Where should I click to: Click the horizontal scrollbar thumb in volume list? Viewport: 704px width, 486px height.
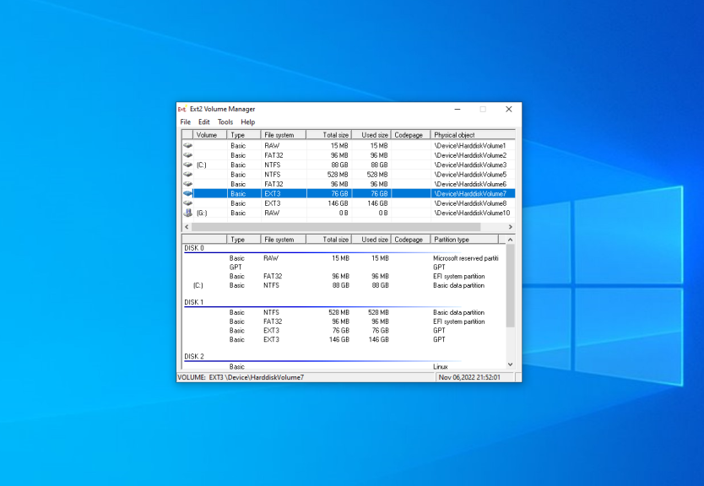point(338,227)
